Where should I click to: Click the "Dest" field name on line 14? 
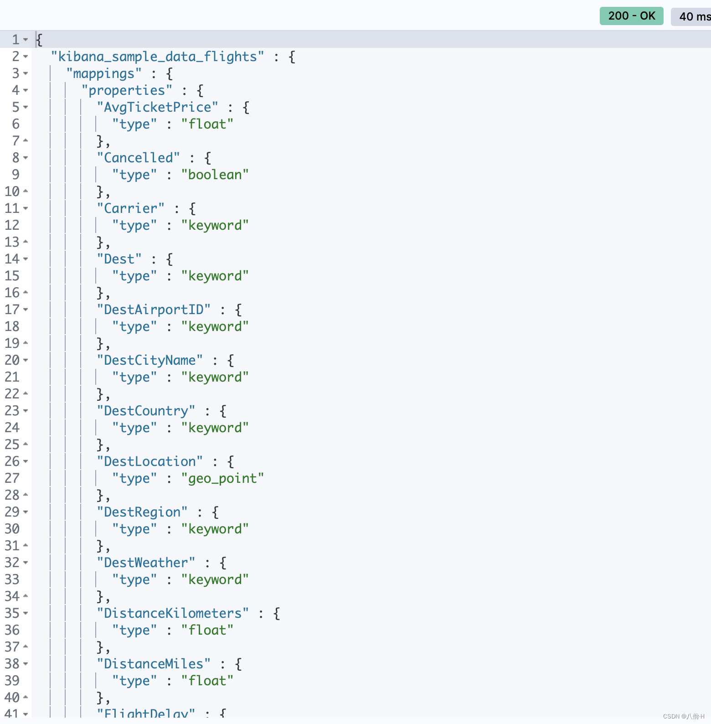(119, 259)
